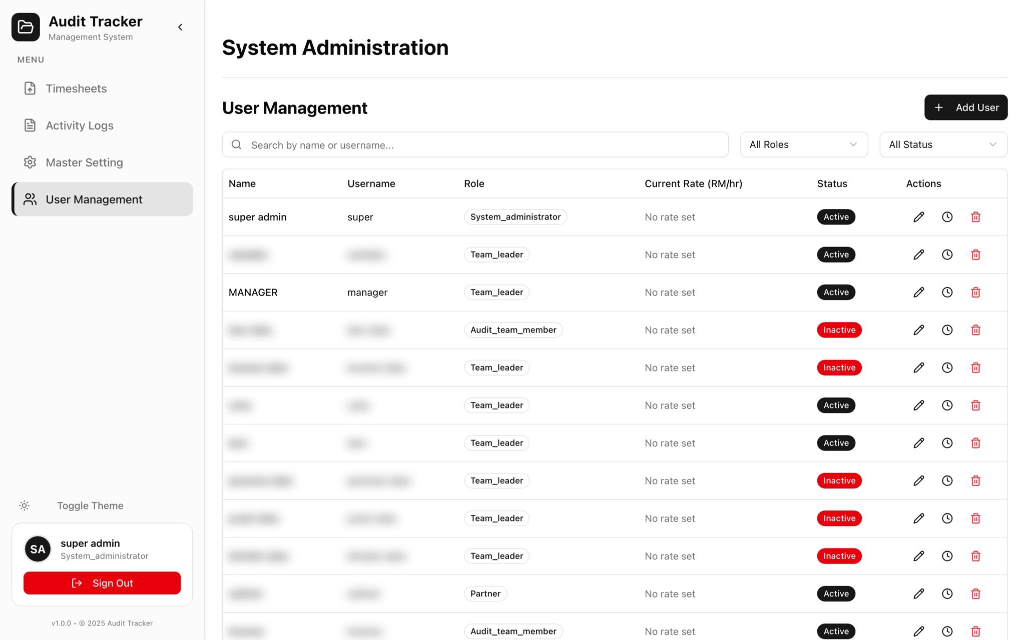Toggle Theme in the sidebar
The width and height of the screenshot is (1025, 640).
point(90,505)
